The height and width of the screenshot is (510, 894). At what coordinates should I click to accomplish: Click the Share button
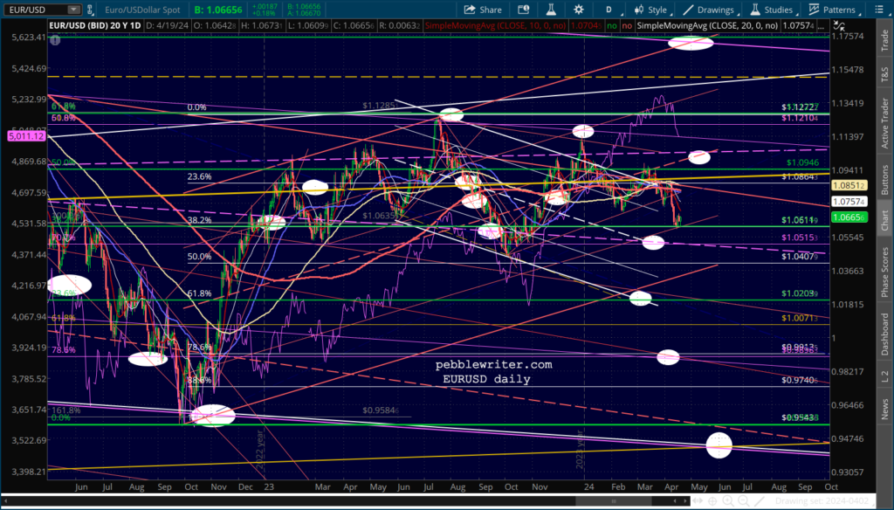[x=482, y=10]
